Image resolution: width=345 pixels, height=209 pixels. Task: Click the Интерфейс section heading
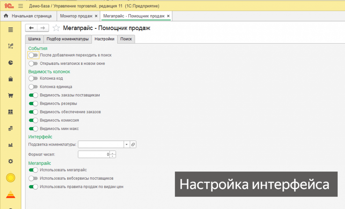[x=40, y=137]
